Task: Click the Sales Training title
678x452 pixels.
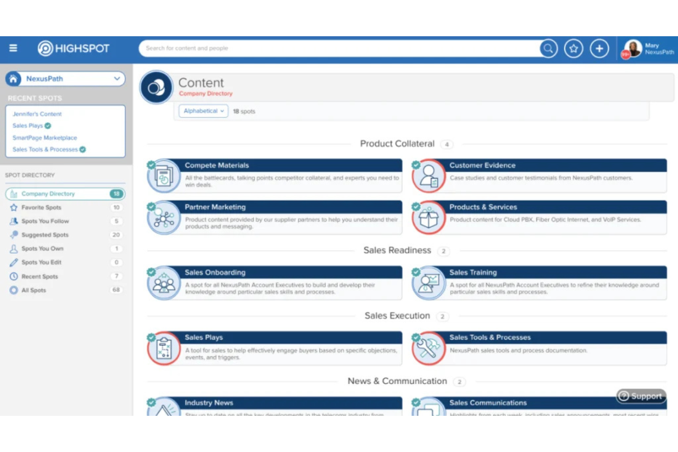Action: coord(473,272)
